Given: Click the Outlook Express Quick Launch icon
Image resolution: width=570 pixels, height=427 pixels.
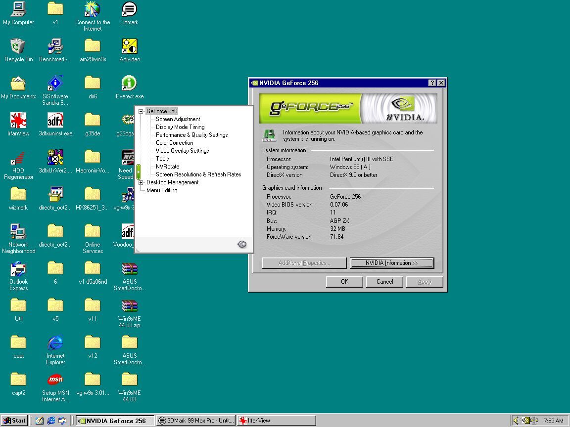Looking at the screenshot, I should [x=62, y=421].
